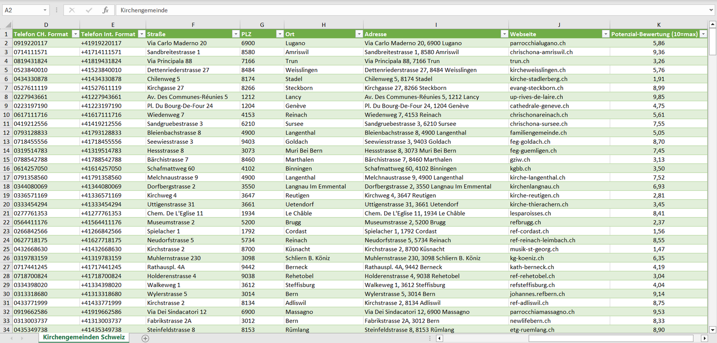Click inside the formula bar text field
The width and height of the screenshot is (717, 343).
[x=397, y=10]
